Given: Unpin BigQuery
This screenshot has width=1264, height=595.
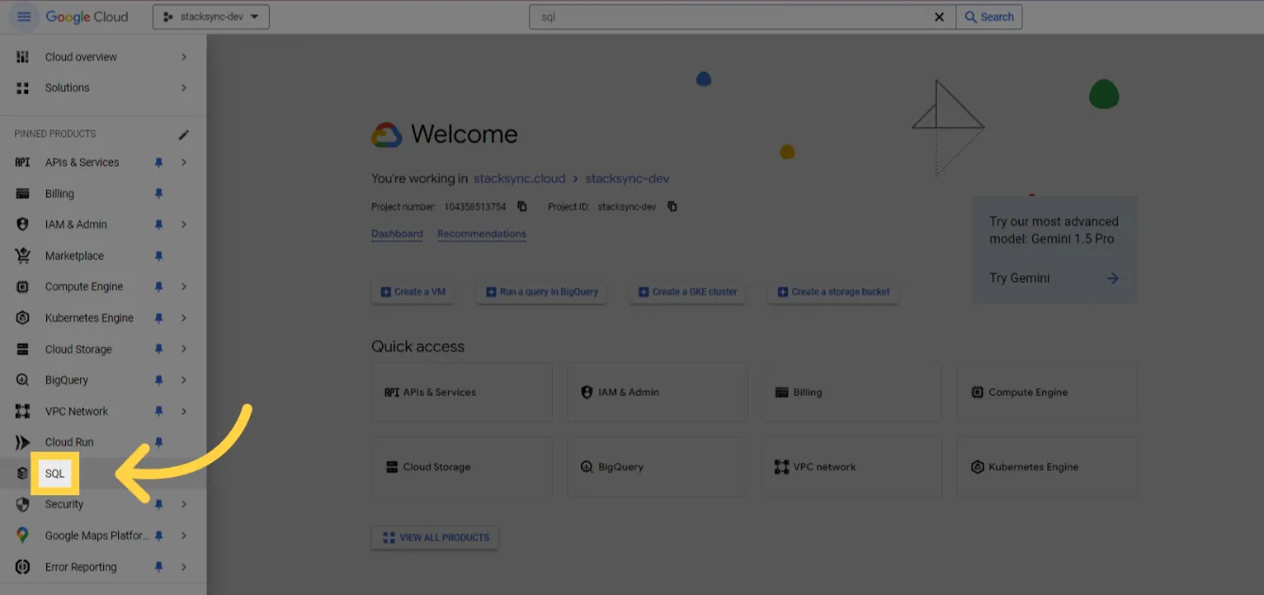Looking at the screenshot, I should pos(158,380).
